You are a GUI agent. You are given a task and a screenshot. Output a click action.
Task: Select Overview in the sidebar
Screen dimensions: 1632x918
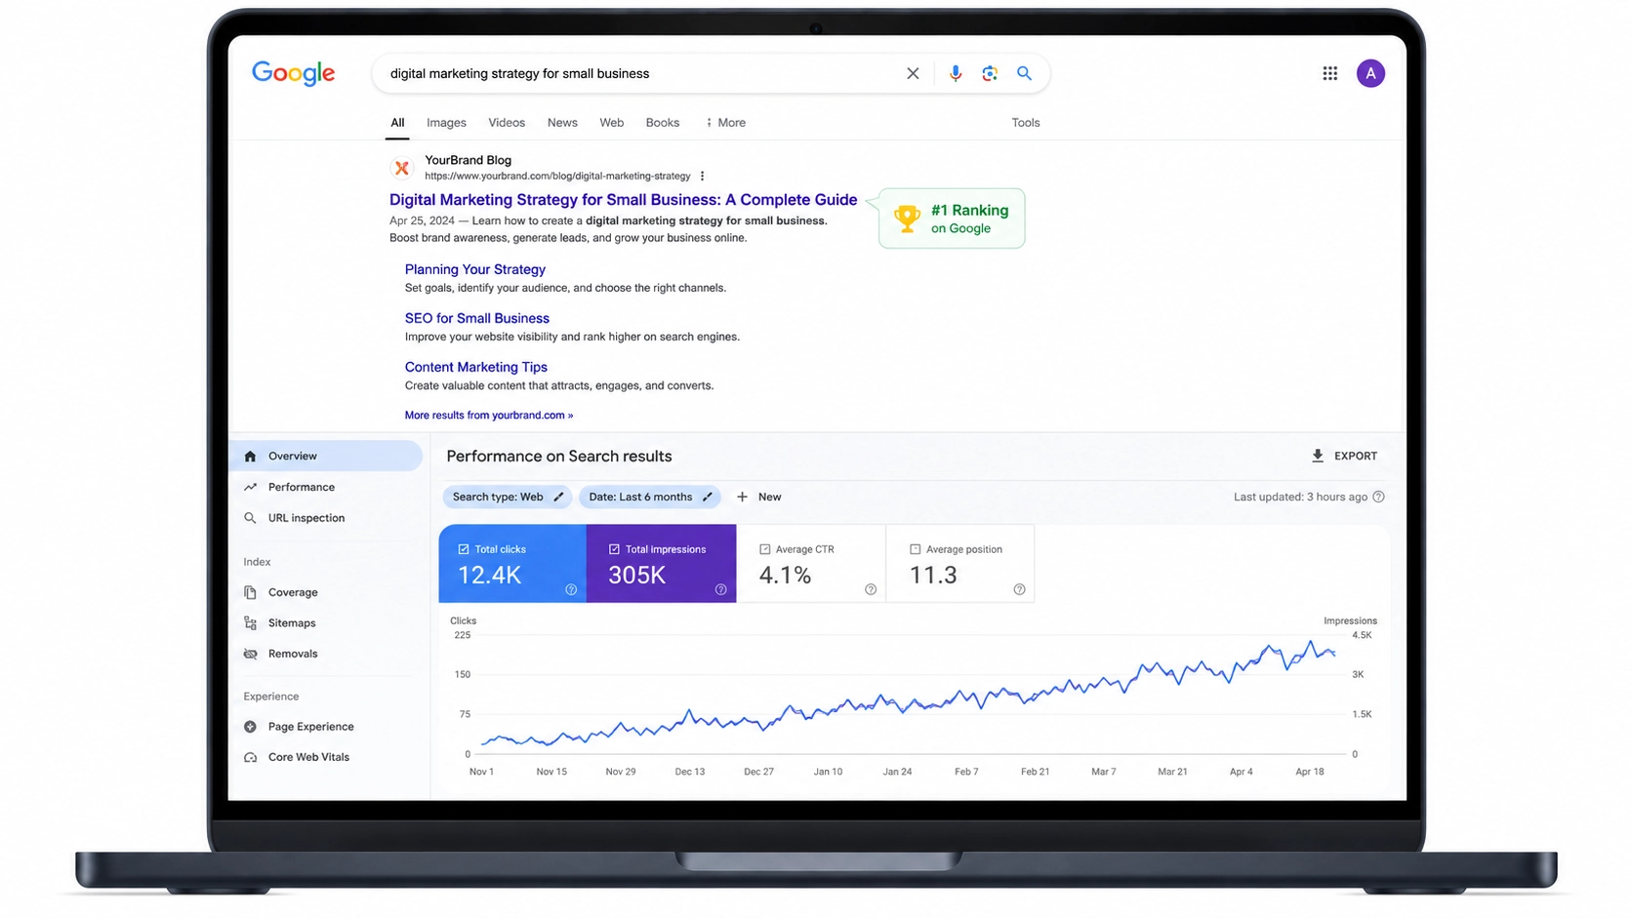click(325, 456)
